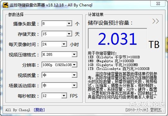This screenshot has height=116, width=168.
Task: Open the 场景活动频率 dropdown arrow
Action: coord(74,85)
